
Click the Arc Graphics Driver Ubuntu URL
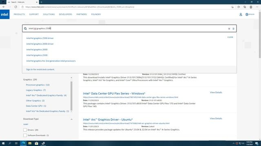[126, 123]
